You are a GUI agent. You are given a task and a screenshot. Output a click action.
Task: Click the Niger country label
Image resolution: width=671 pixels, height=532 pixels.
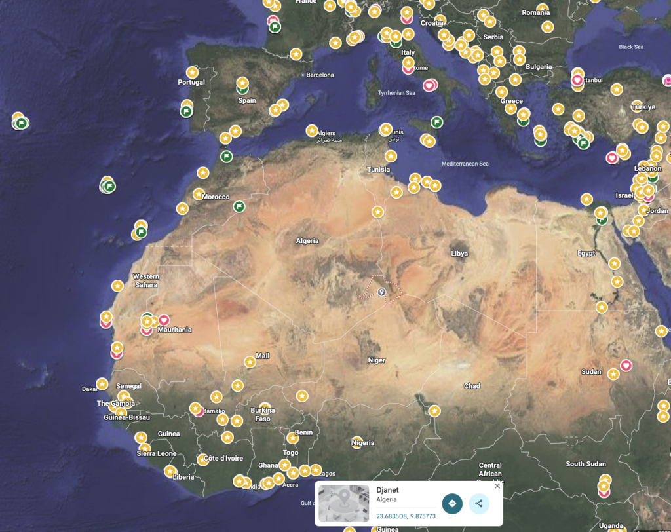377,360
